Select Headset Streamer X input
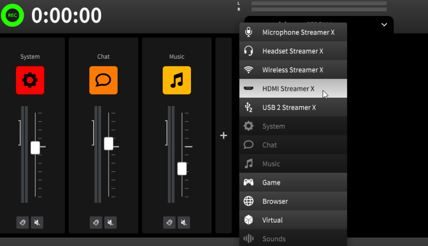Image resolution: width=428 pixels, height=246 pixels. [293, 51]
